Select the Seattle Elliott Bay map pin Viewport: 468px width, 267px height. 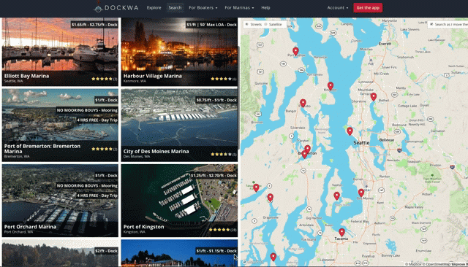click(350, 131)
